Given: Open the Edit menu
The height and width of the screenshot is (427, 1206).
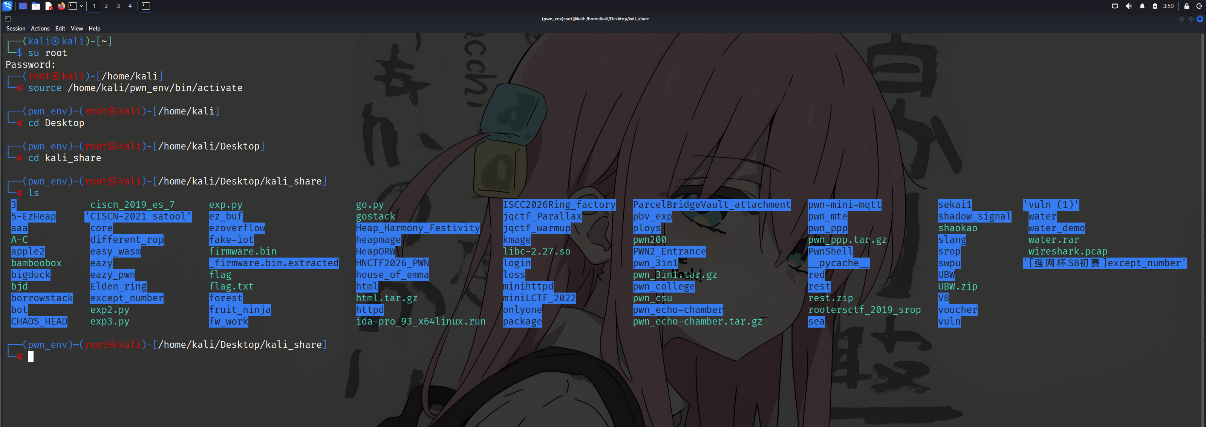Looking at the screenshot, I should point(60,29).
